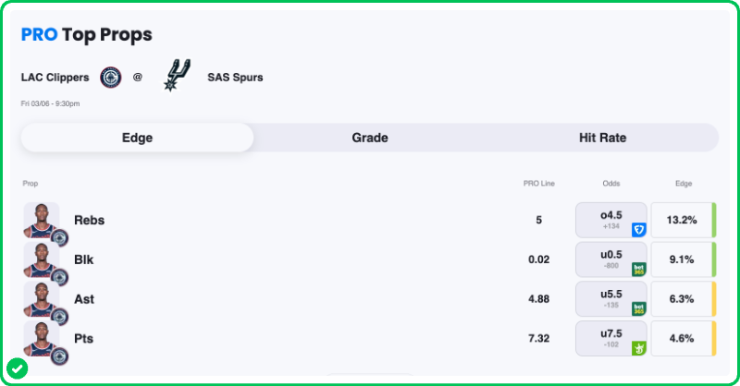The image size is (740, 386).
Task: Select the u0.5 Blk odds button
Action: coord(610,259)
